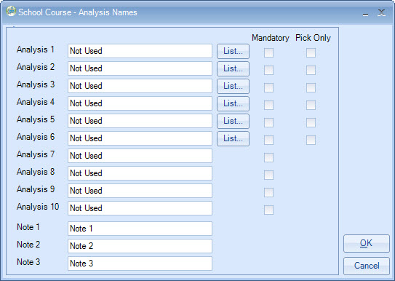Open the List button for Analysis 1
395x281 pixels.
tap(233, 51)
